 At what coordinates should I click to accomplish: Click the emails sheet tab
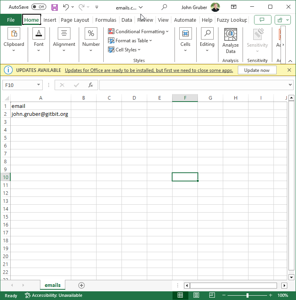53,285
